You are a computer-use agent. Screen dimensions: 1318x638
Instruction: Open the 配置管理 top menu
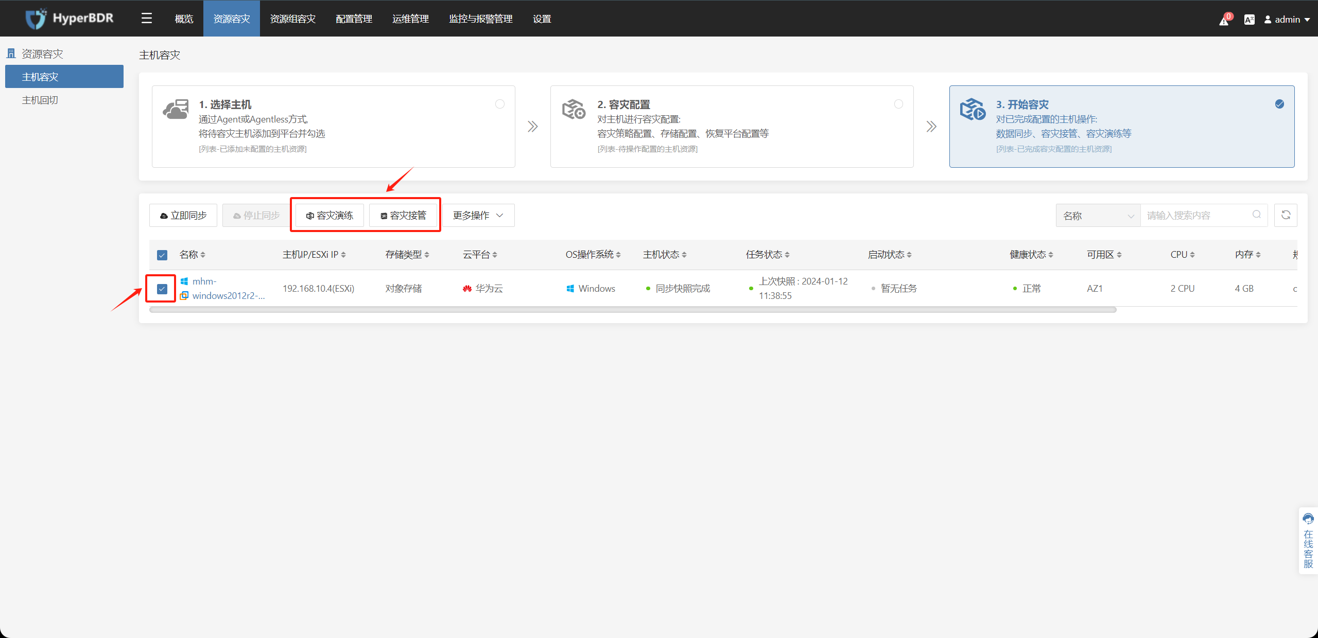[x=354, y=19]
